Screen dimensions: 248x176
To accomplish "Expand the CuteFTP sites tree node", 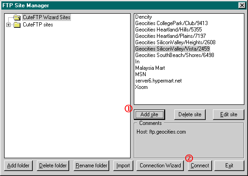I will coord(8,25).
